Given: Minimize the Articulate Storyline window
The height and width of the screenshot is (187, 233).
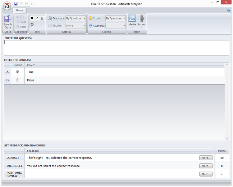Looking at the screenshot, I should pyautogui.click(x=212, y=2).
